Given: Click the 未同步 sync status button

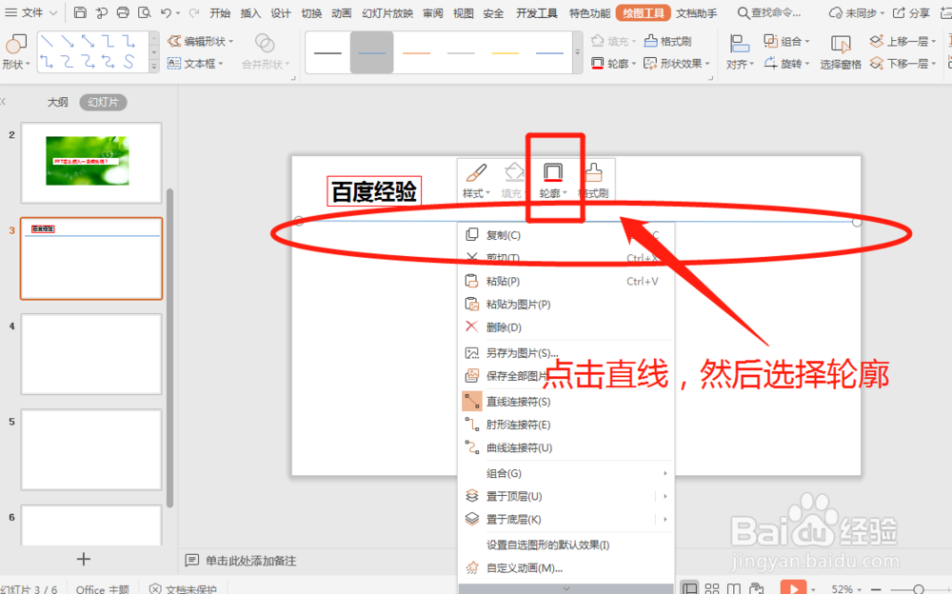Looking at the screenshot, I should point(857,12).
